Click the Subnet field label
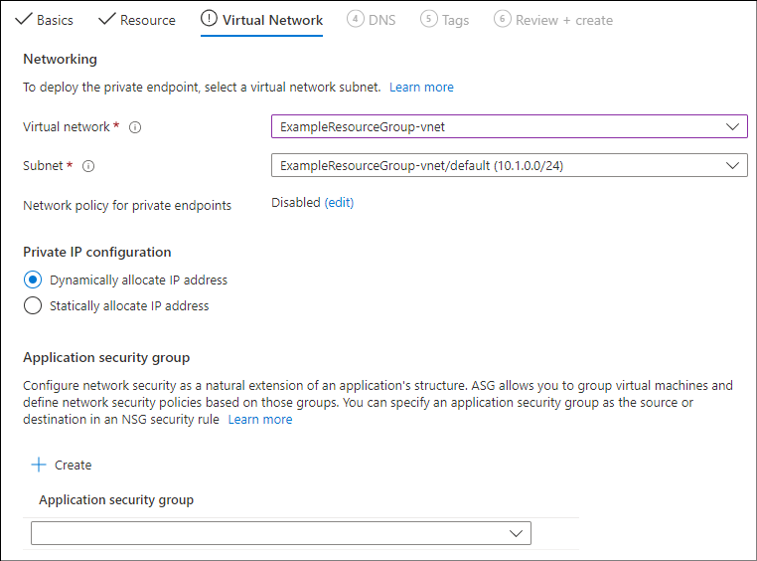The height and width of the screenshot is (561, 757). (x=43, y=166)
